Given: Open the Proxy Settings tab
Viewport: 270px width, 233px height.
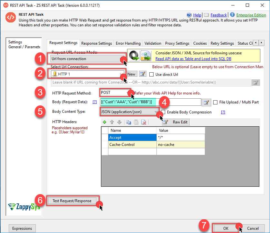Looking at the screenshot, I should (x=177, y=43).
